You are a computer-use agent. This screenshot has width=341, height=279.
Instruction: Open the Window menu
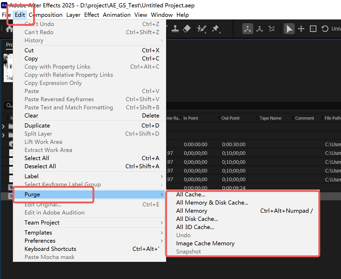(x=162, y=15)
